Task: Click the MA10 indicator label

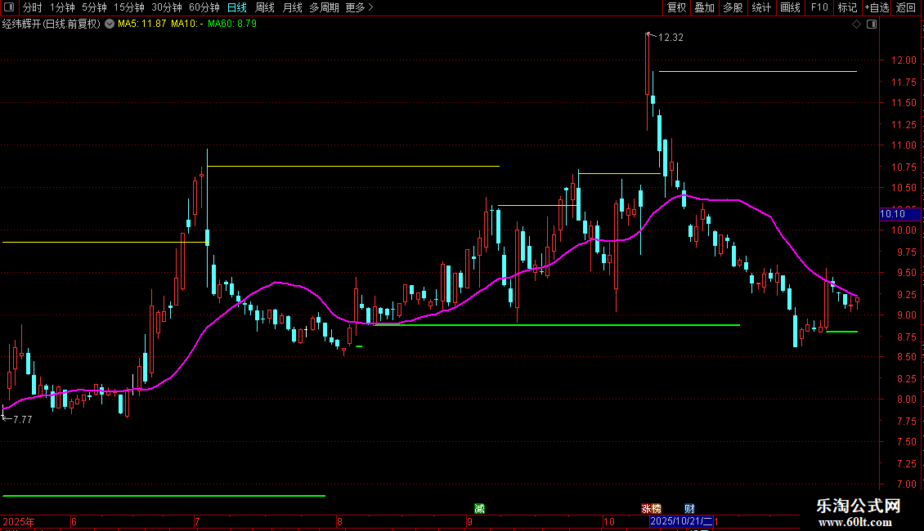Action: coord(186,25)
